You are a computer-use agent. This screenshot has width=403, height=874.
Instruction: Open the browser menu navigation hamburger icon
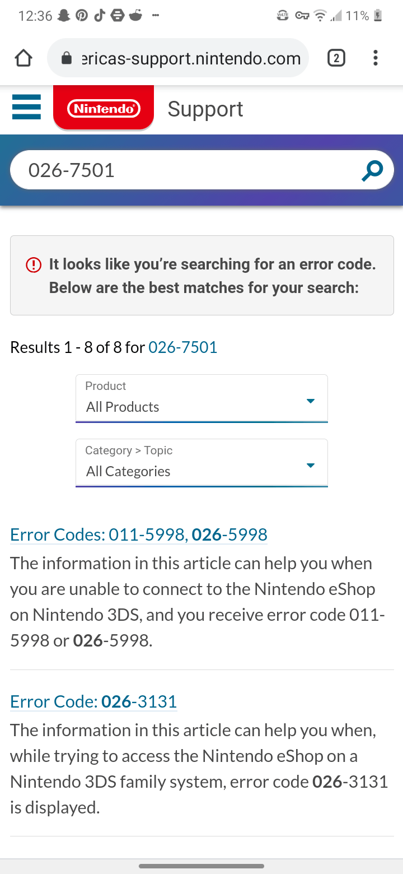click(x=26, y=107)
